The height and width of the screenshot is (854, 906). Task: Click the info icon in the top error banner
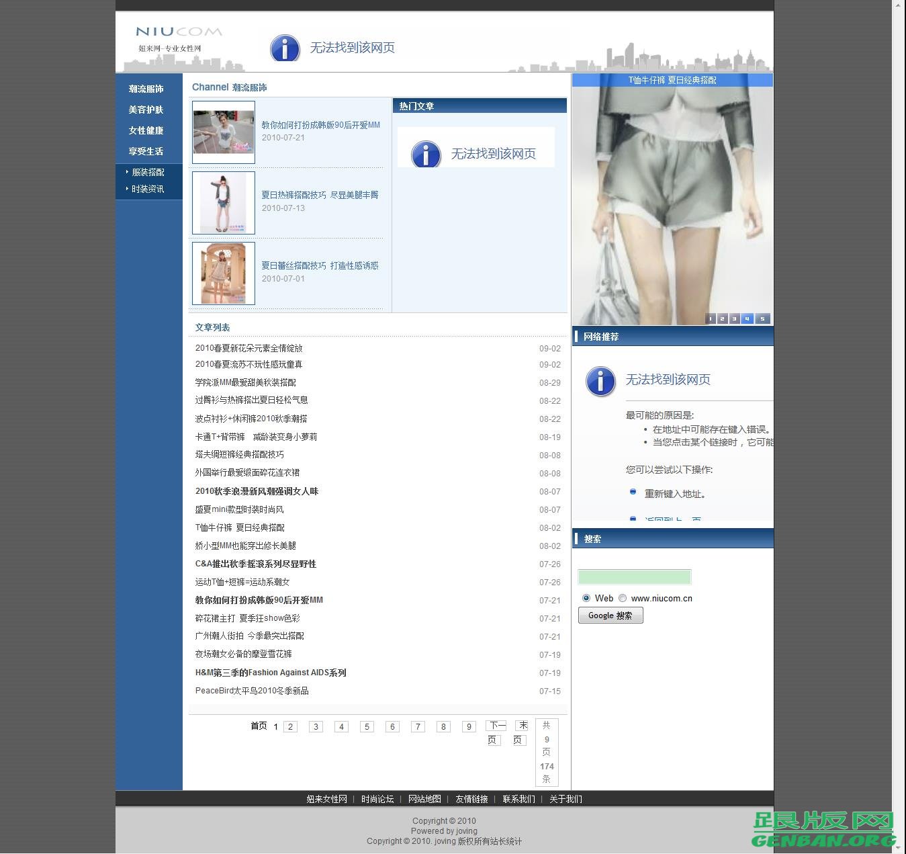point(285,48)
